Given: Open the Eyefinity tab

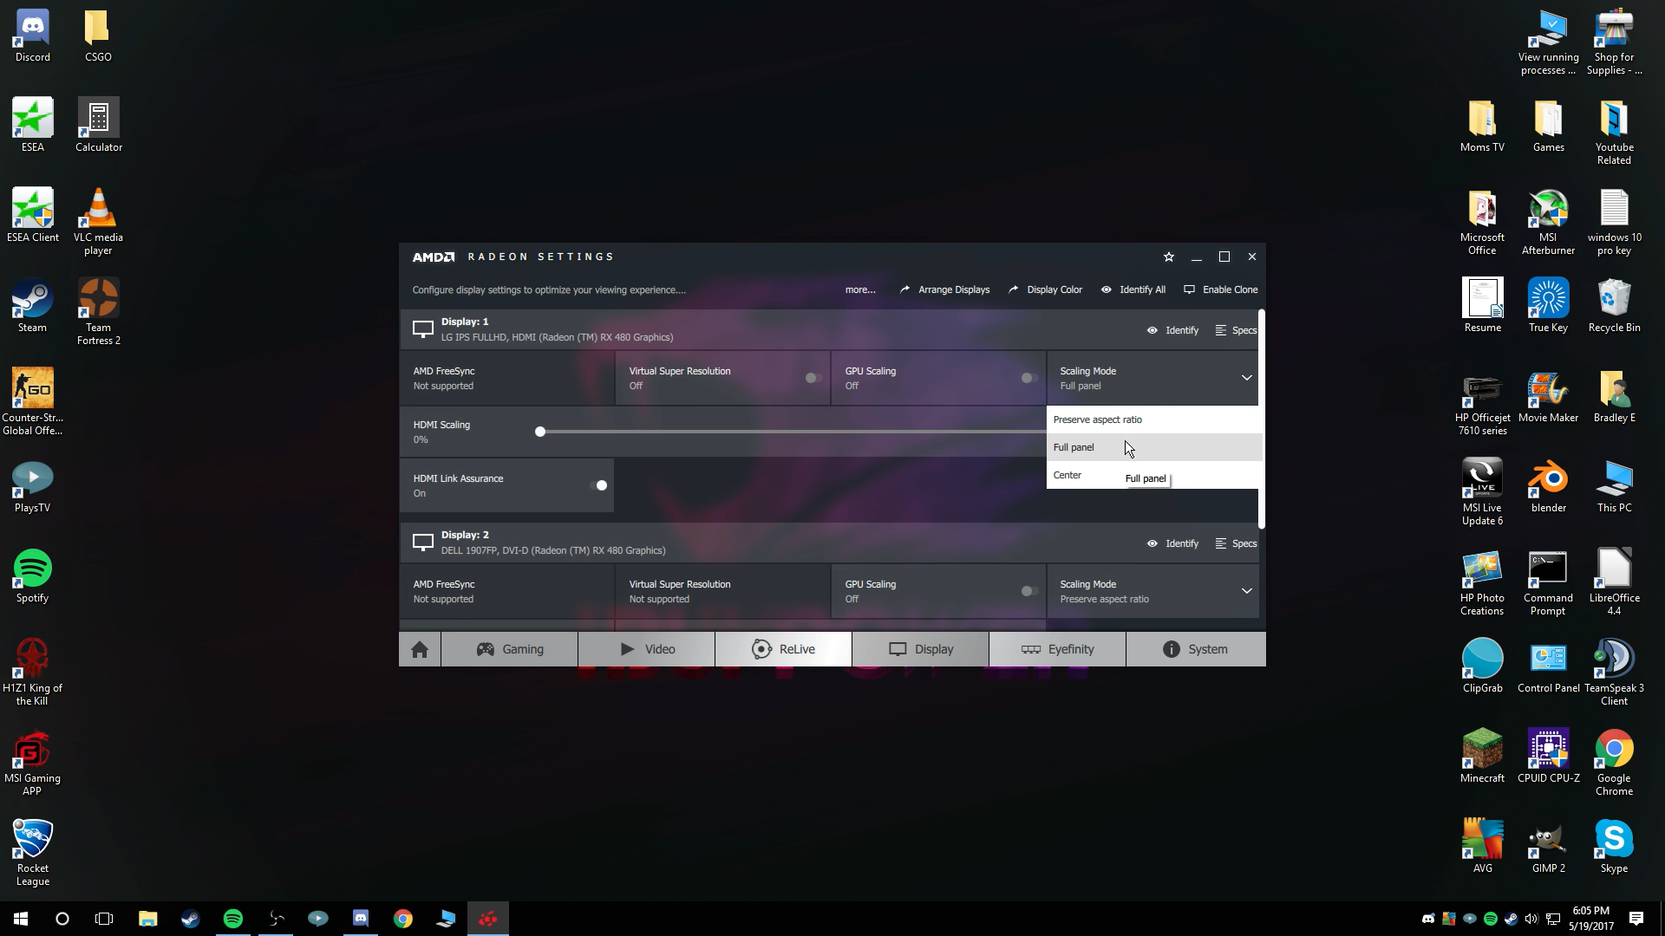Looking at the screenshot, I should pos(1057,649).
